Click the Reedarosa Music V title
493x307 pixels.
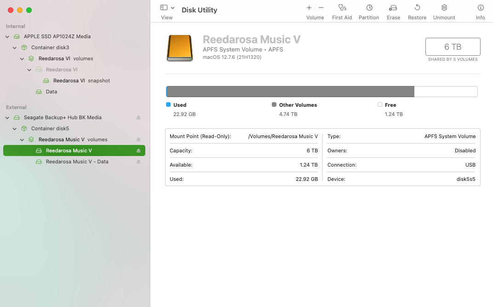252,39
